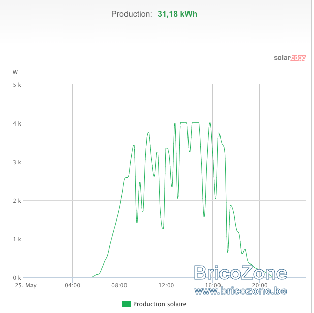Click the green Production solaire legend swatch
This screenshot has height=313, width=314.
point(127,304)
